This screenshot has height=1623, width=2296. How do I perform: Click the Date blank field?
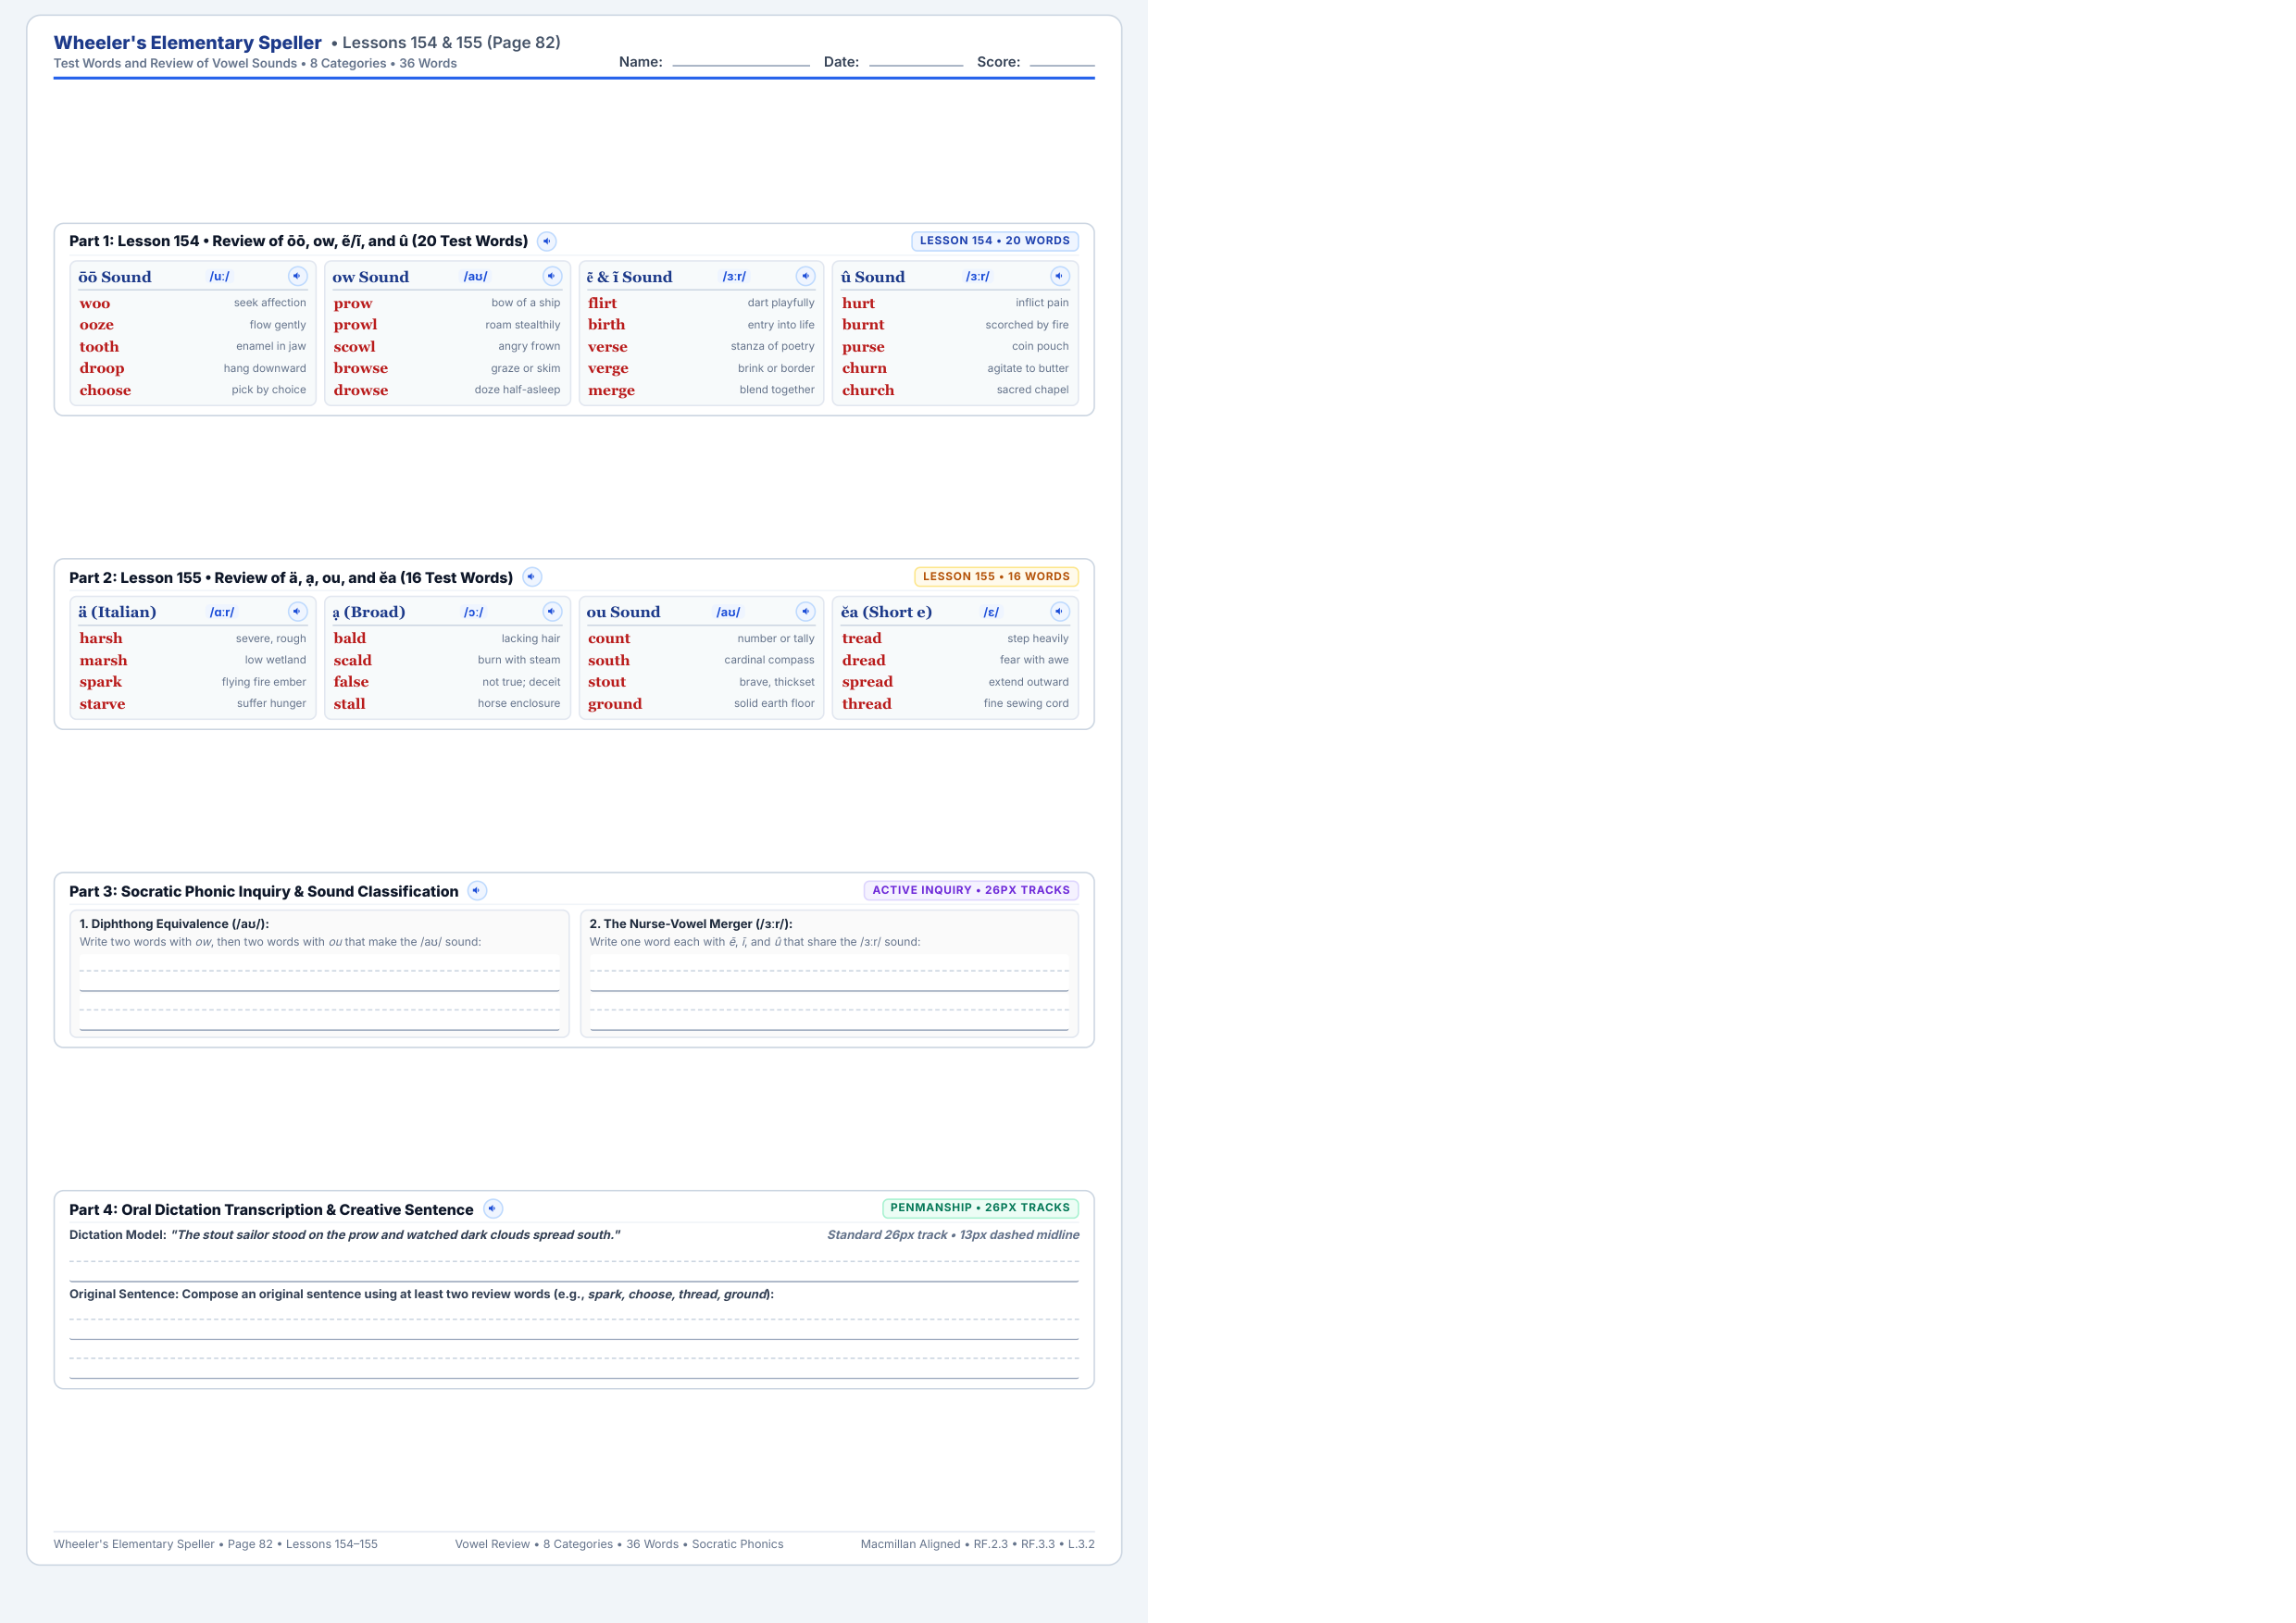pos(916,61)
